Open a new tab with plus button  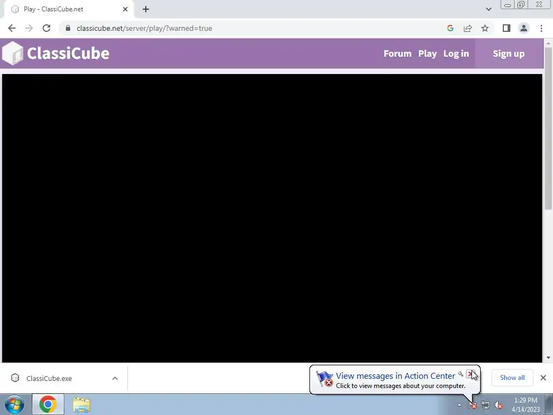146,9
